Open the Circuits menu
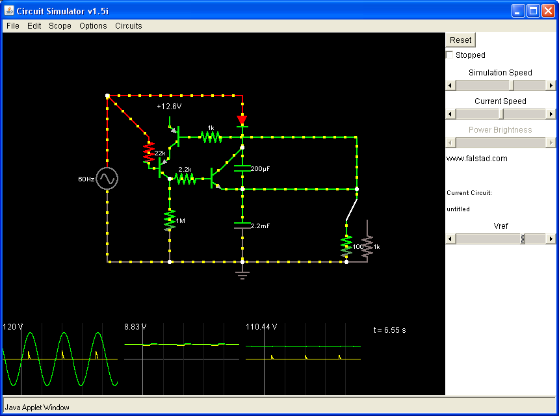This screenshot has height=416, width=559. point(128,25)
